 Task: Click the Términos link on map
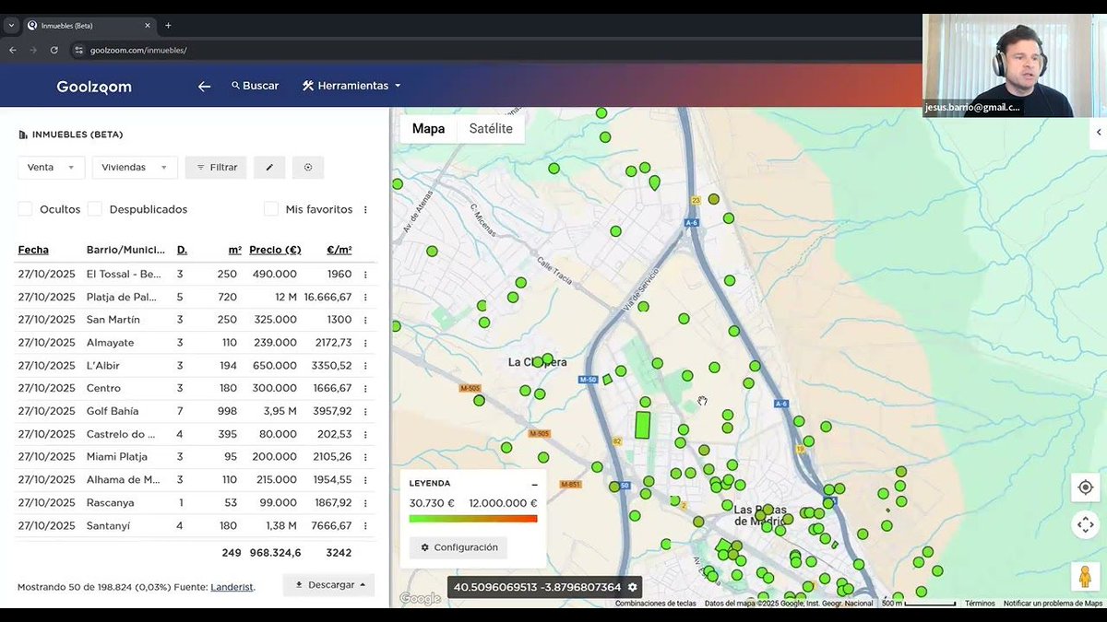tap(980, 604)
